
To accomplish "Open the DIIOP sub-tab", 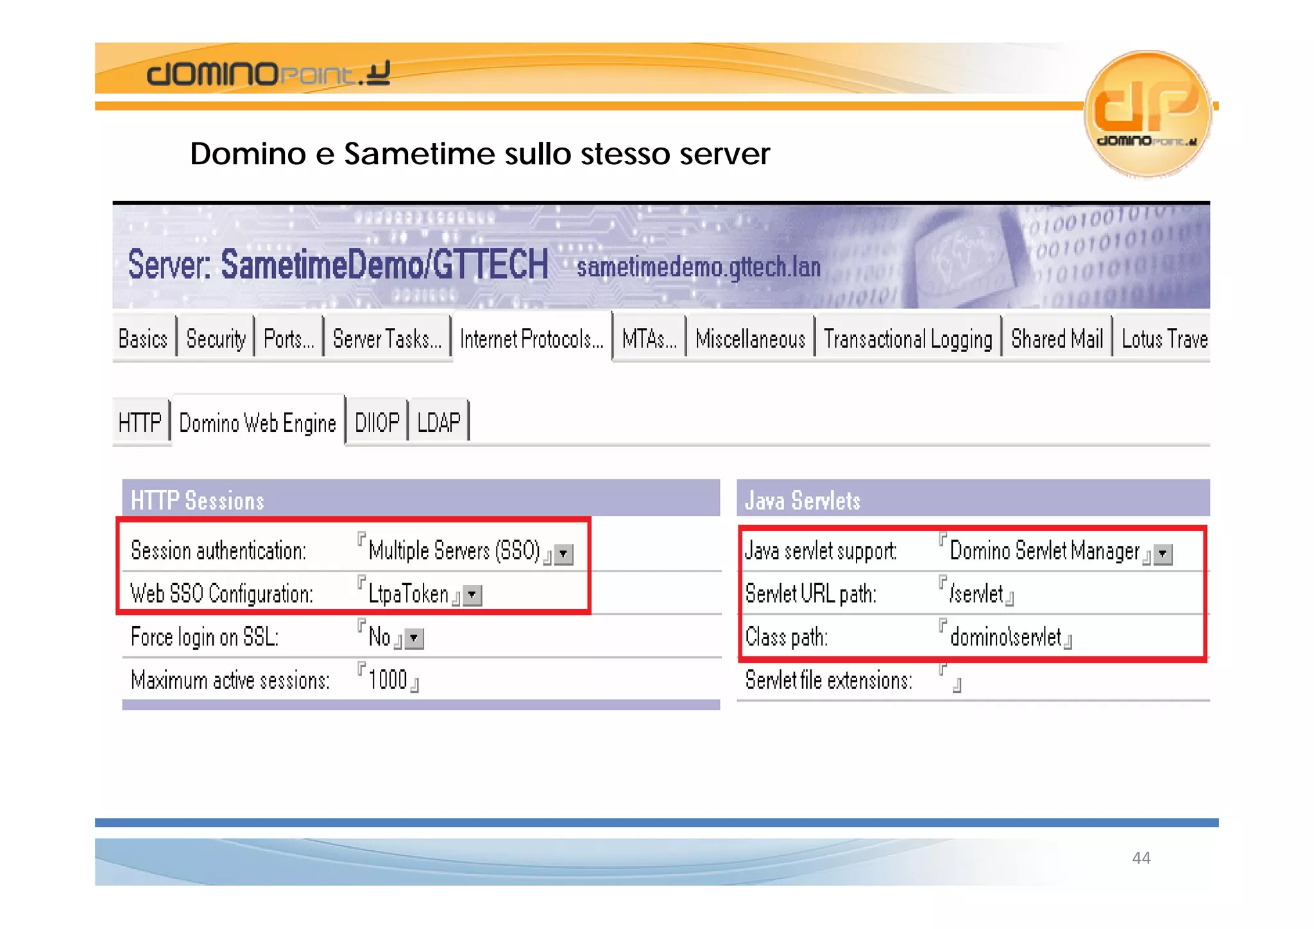I will click(x=377, y=422).
